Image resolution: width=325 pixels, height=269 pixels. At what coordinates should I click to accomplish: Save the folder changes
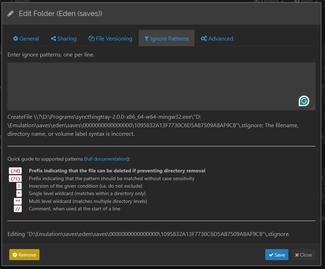277,255
